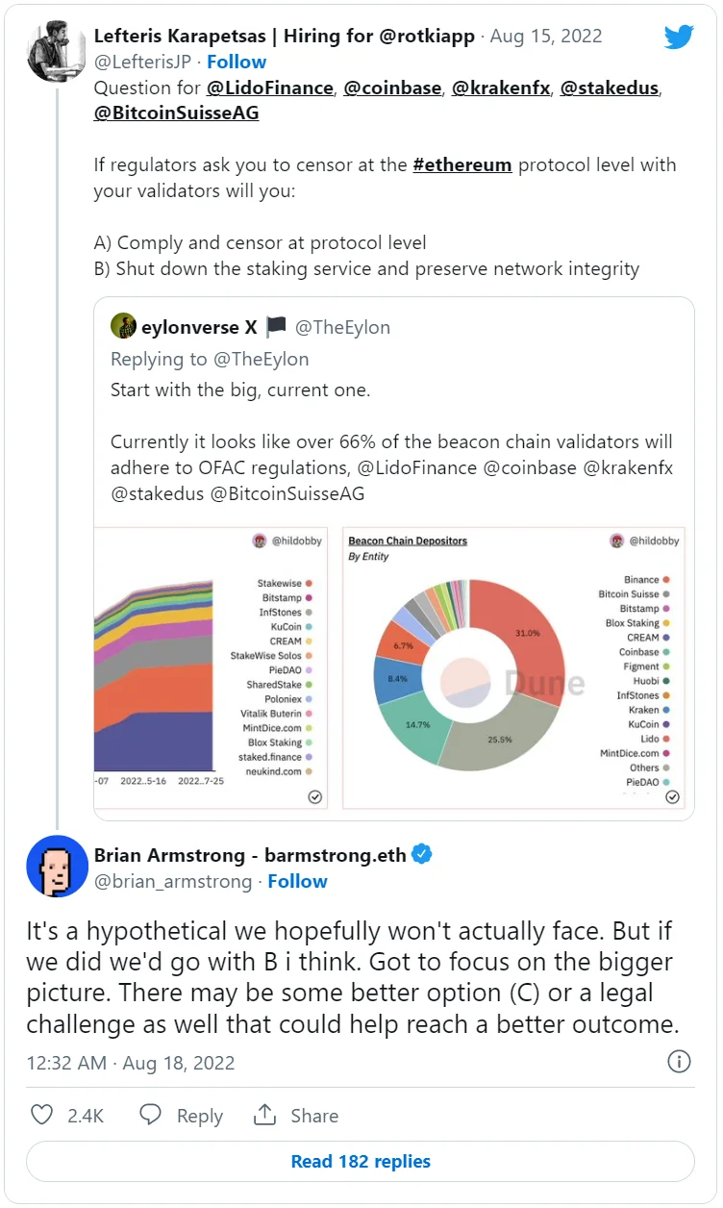Viewport: 723px width, 1208px height.
Task: Open Brian Armstrong's pixel avatar
Action: pyautogui.click(x=57, y=867)
